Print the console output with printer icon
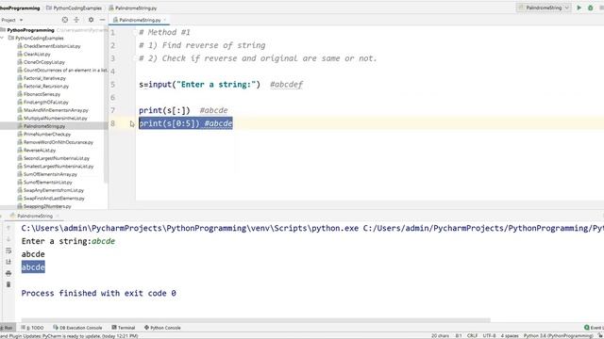604x339 pixels. click(8, 273)
